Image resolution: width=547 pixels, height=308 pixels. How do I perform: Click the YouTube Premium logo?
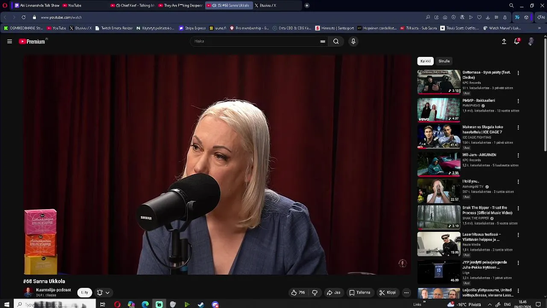[32, 41]
